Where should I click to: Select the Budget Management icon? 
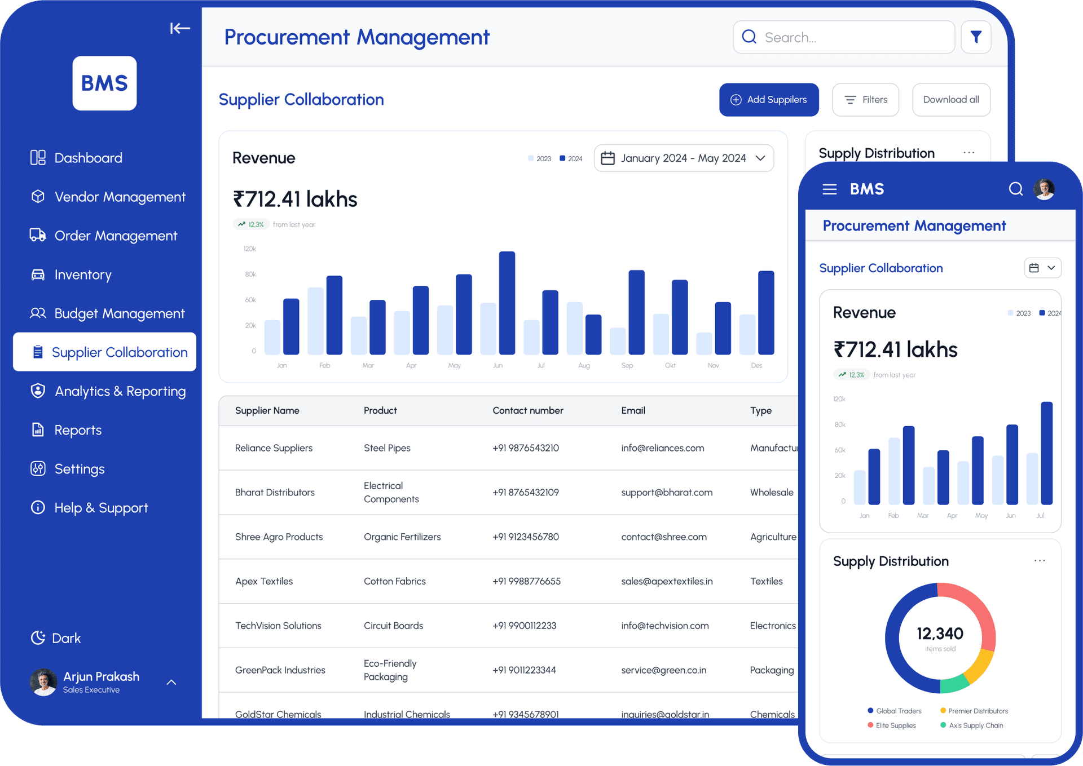tap(38, 313)
